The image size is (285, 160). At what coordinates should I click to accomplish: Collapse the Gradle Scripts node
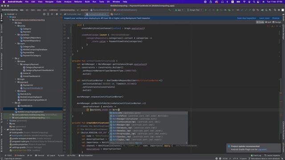click(5, 129)
